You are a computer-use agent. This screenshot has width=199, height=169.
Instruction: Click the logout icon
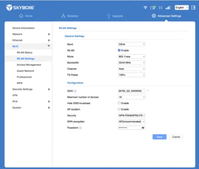tap(193, 7)
